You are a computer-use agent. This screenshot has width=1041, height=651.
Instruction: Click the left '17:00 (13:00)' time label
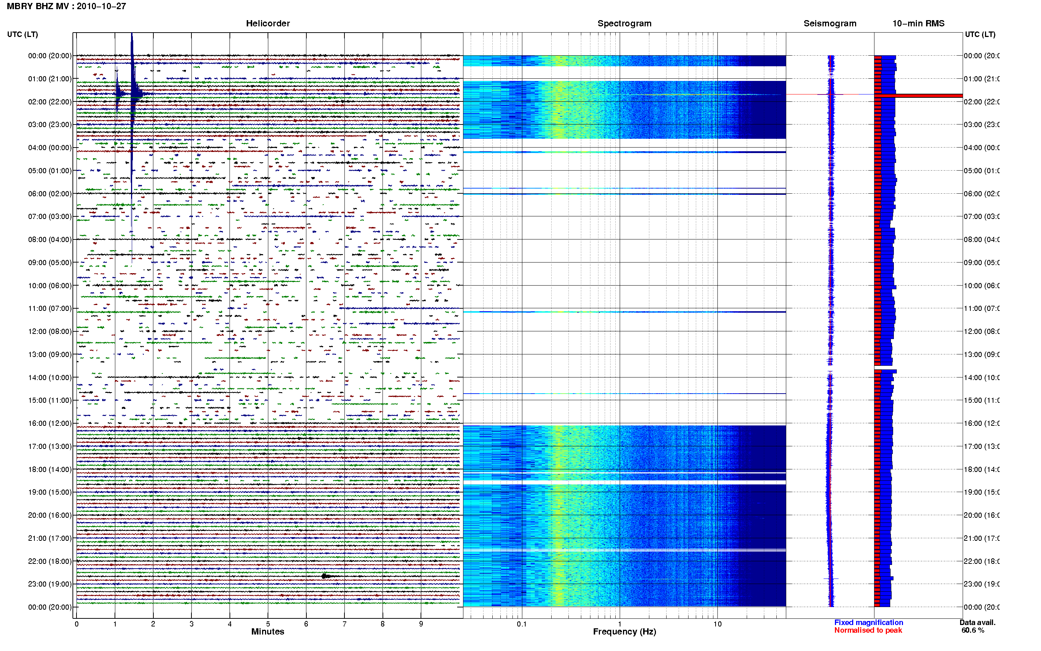click(50, 446)
